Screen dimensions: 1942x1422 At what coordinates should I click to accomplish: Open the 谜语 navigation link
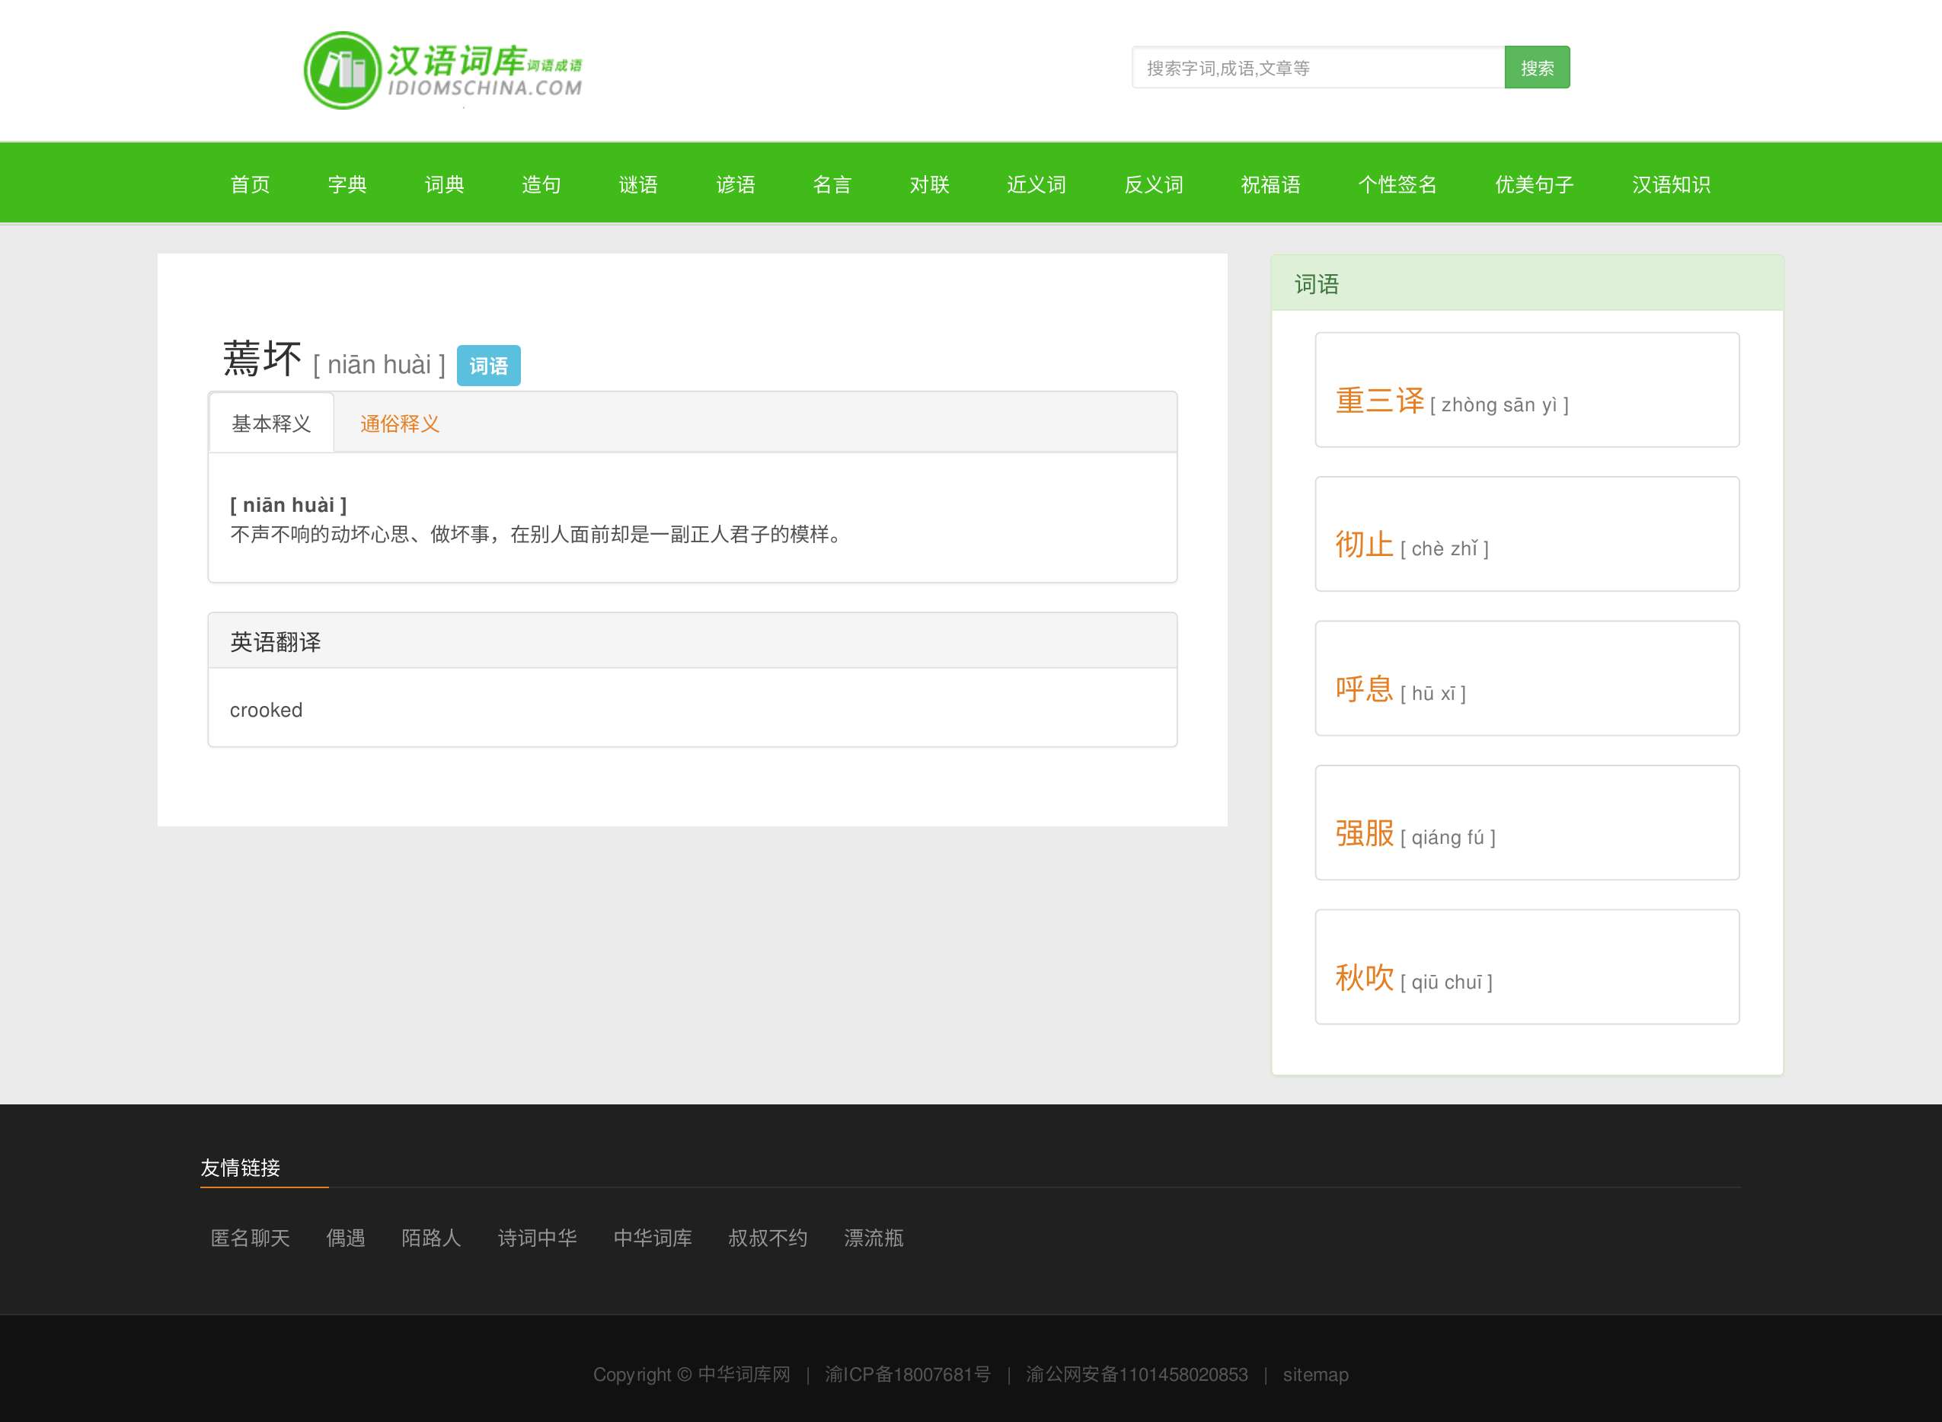(638, 184)
